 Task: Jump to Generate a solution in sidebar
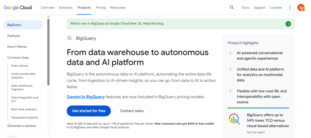[22, 126]
